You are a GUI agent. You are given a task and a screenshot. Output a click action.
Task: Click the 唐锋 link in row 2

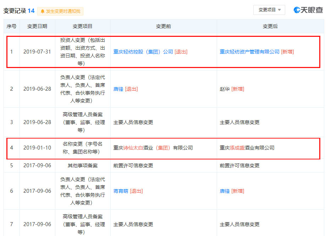click(x=118, y=89)
